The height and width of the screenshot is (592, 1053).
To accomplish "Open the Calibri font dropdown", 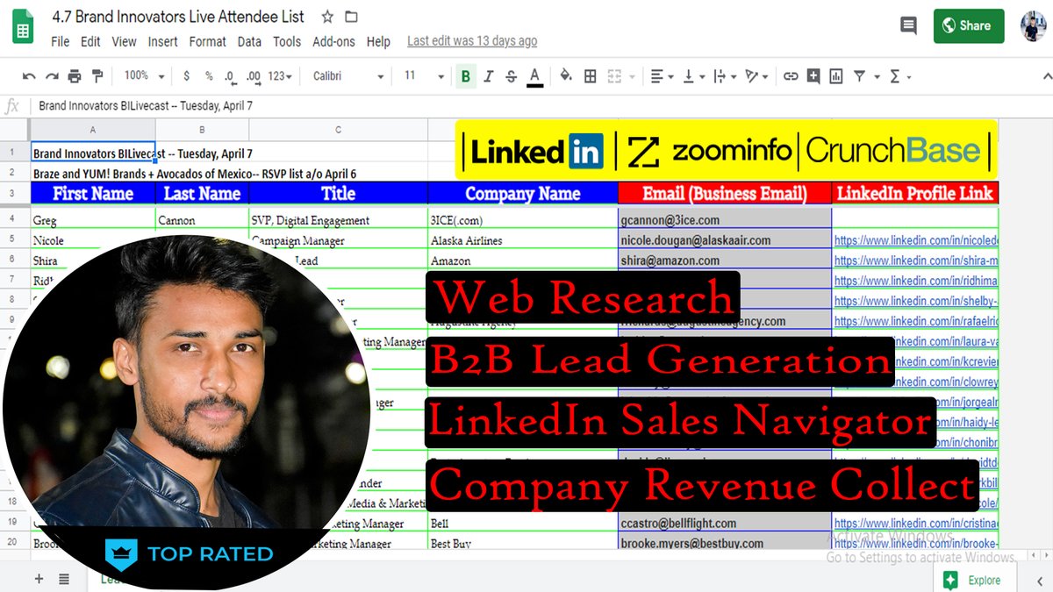I will (348, 76).
